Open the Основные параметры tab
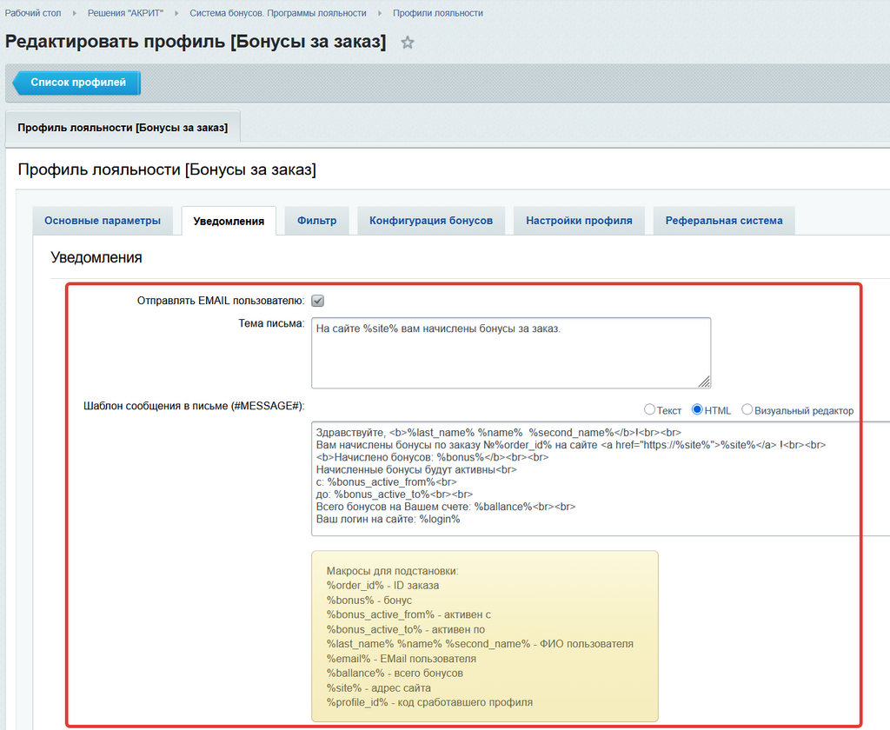The width and height of the screenshot is (890, 730). (103, 221)
